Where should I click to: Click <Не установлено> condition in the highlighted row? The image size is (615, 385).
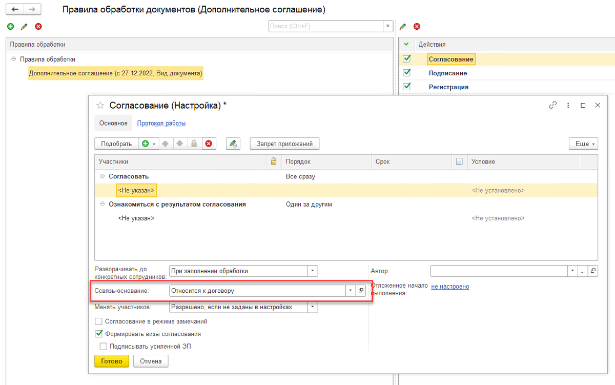pos(498,190)
